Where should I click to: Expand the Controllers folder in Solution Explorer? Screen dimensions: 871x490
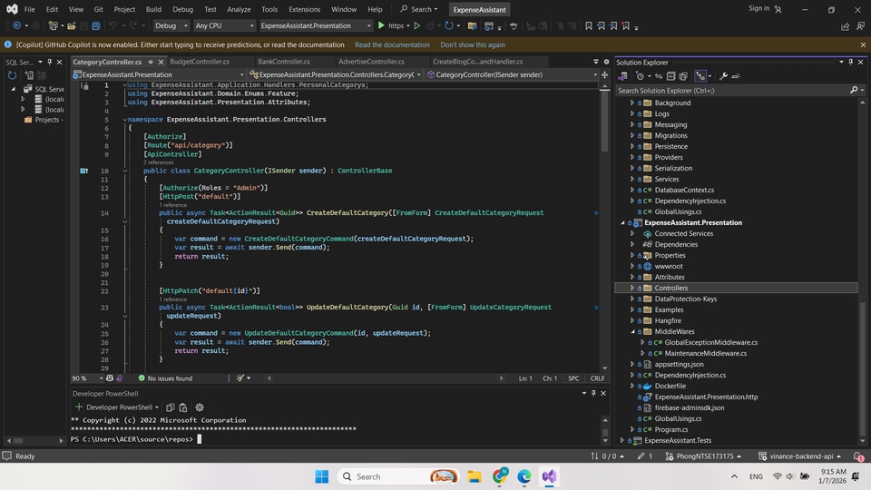(x=632, y=288)
